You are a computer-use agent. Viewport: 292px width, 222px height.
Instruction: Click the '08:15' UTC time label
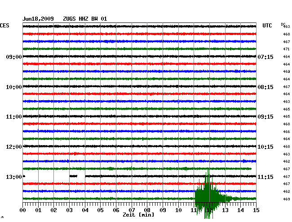(265, 87)
